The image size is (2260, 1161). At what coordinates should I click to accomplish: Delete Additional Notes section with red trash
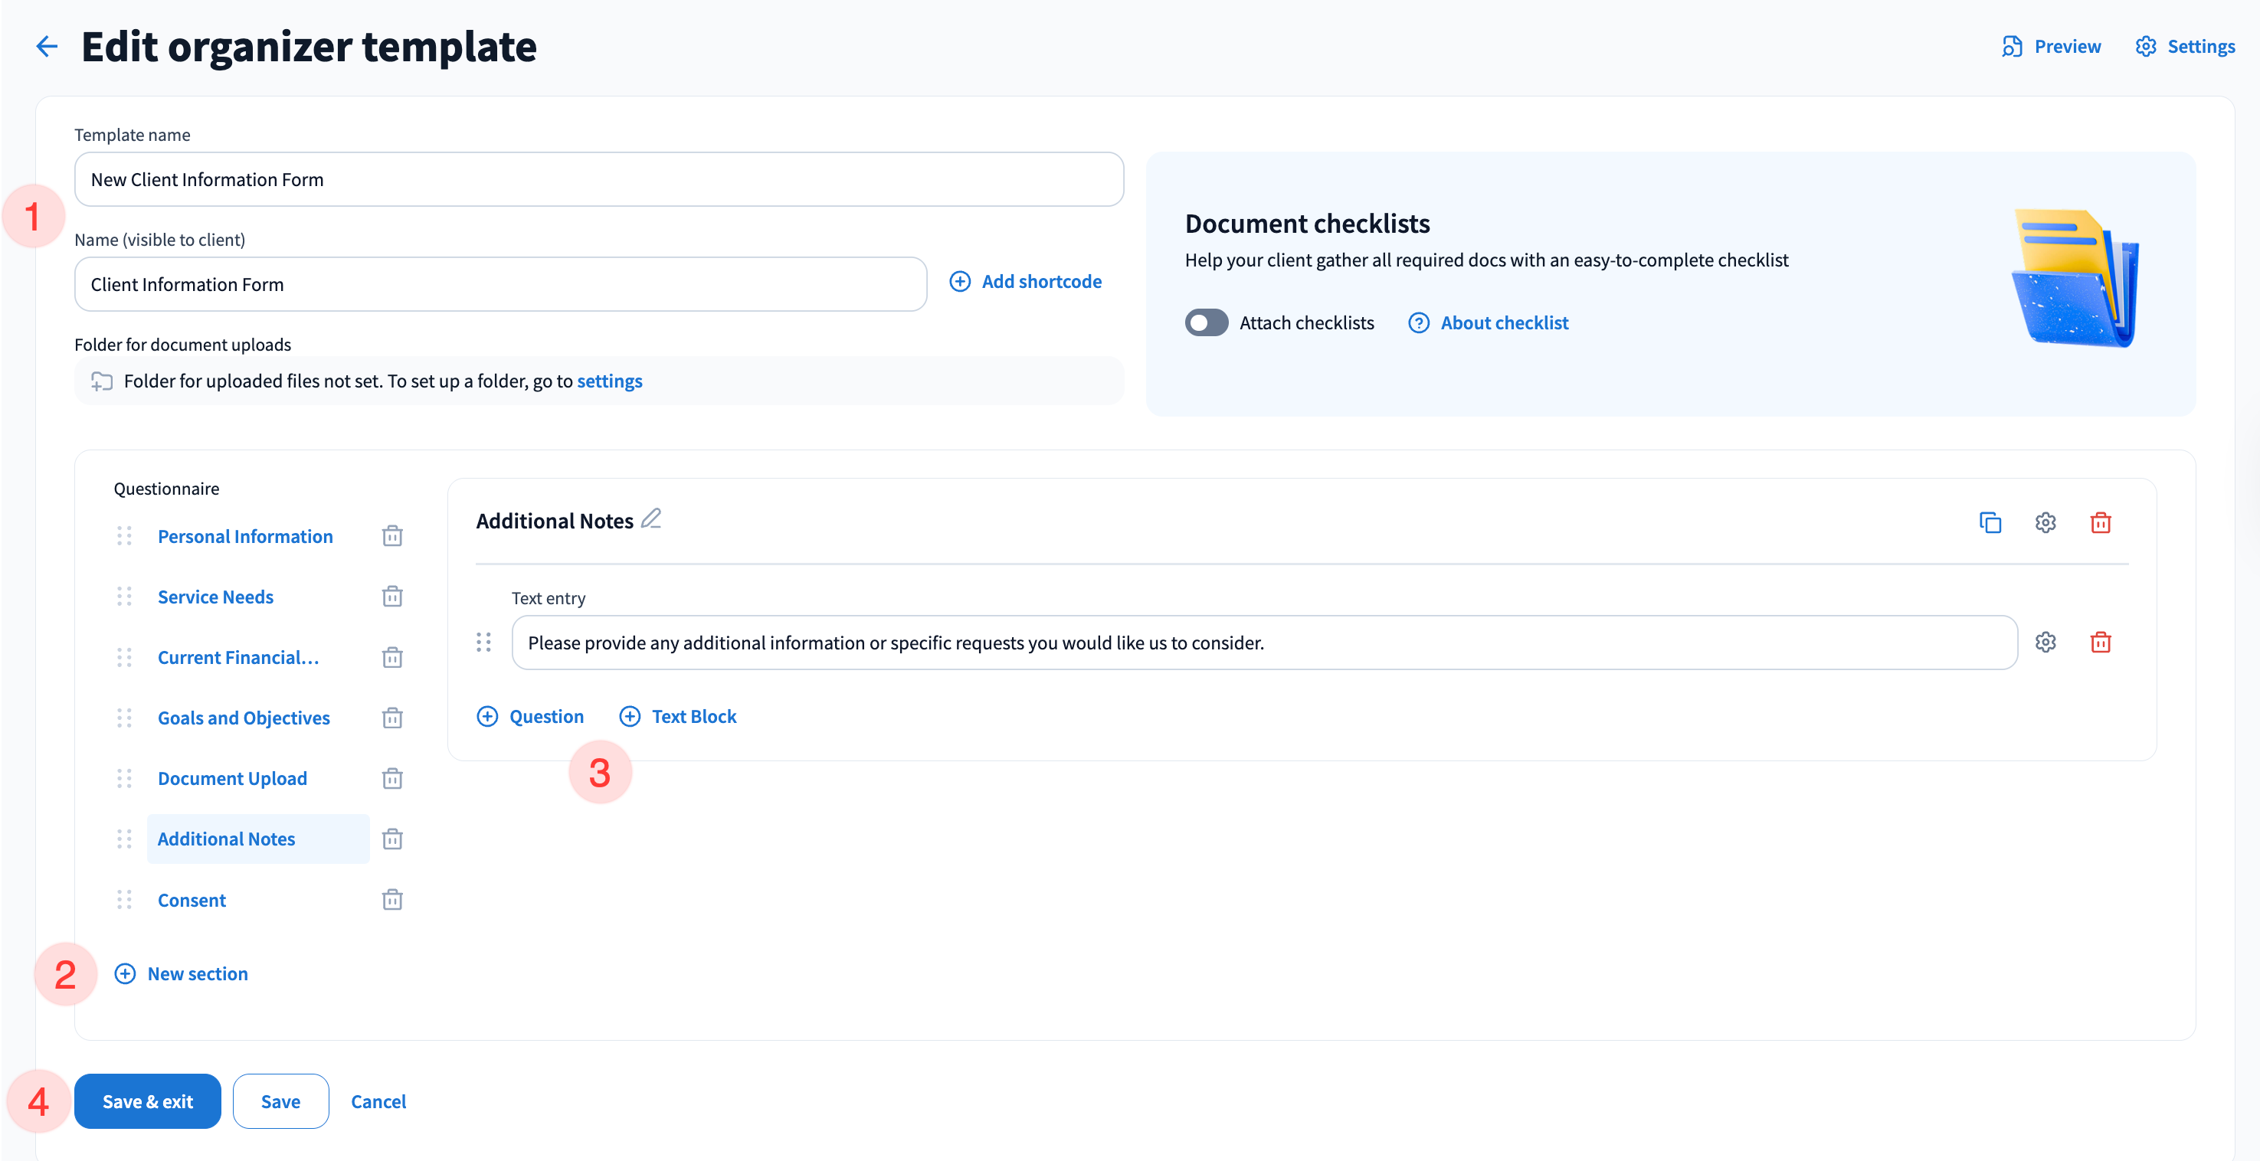pos(2101,522)
